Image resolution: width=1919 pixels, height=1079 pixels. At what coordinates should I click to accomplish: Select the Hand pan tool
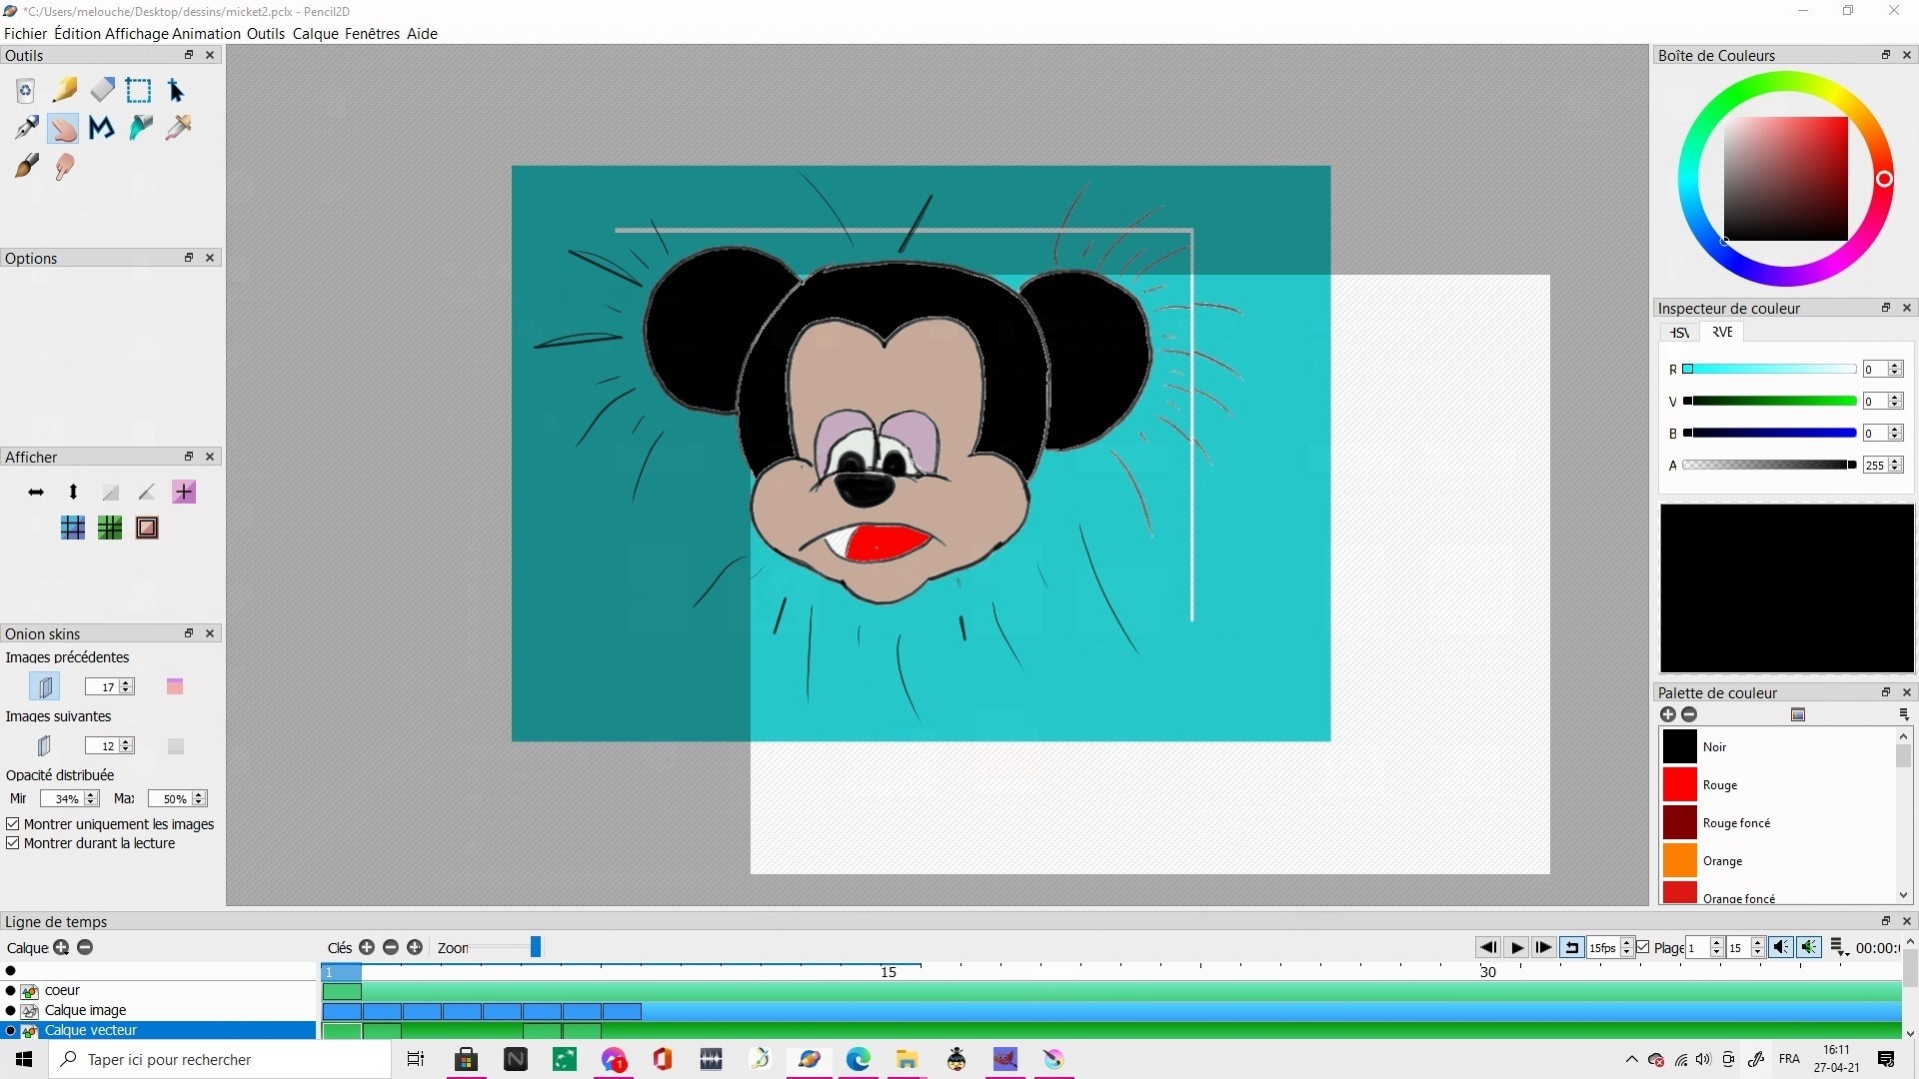tap(64, 128)
